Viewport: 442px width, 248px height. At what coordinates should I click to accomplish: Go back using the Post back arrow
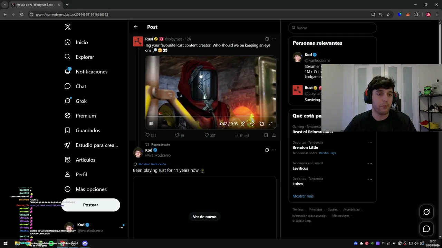coord(136,27)
